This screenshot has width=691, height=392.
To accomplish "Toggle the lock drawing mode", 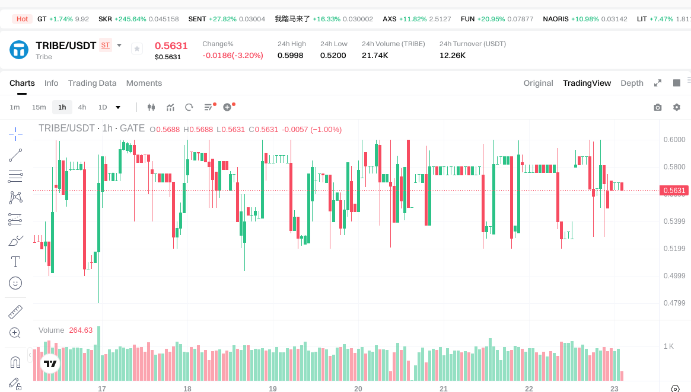I will [x=15, y=384].
